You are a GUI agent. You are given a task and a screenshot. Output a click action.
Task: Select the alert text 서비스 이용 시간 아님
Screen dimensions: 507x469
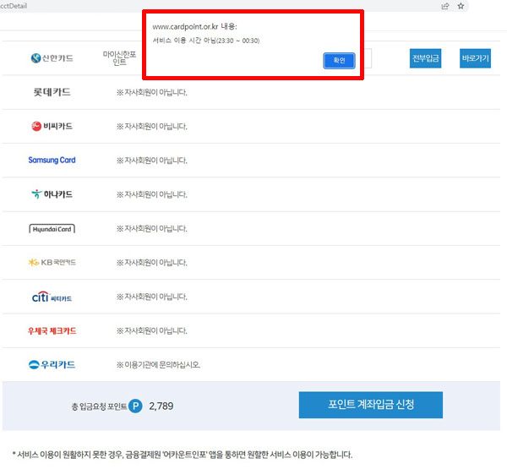tap(206, 41)
